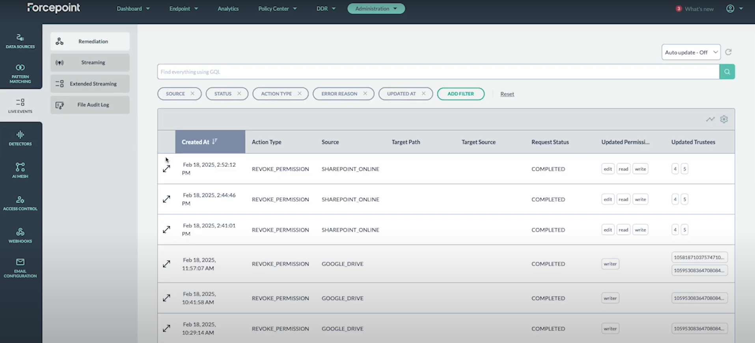Remove the ERROR REASON filter chip
This screenshot has height=343, width=755.
pyautogui.click(x=365, y=94)
